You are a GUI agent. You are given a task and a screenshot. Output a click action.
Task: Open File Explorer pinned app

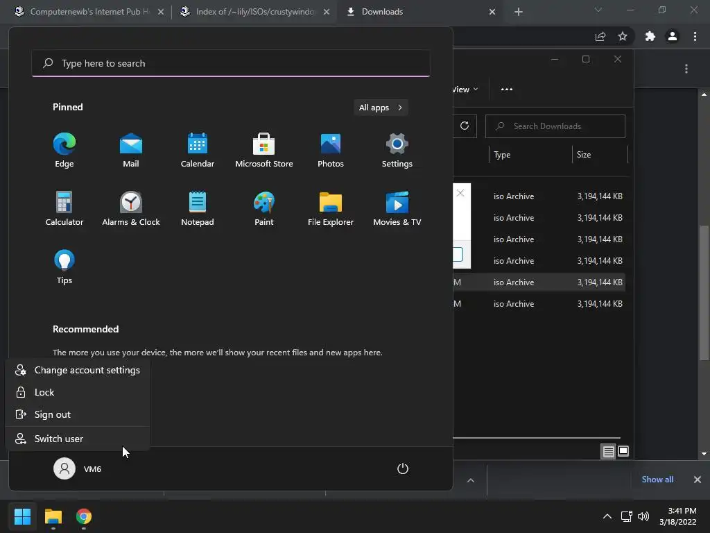coord(331,208)
